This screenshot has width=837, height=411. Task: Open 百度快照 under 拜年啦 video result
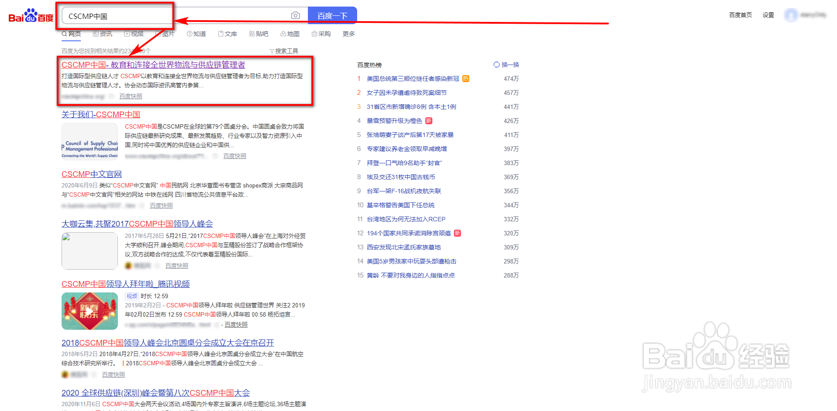coord(236,324)
